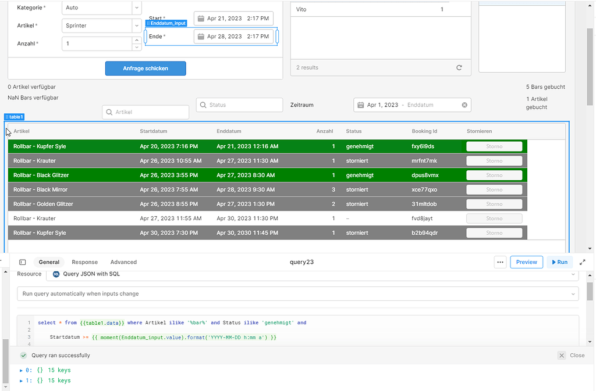Open the Artikel Sprinter dropdown
Viewport: 596px width, 391px height.
click(x=136, y=26)
